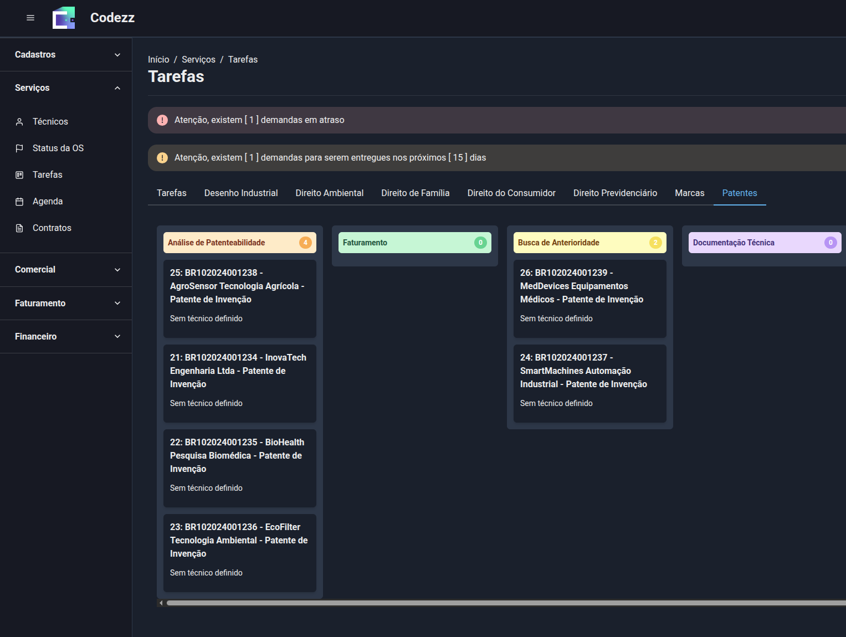Click the Codezz logo icon
Screen dimensions: 846x637
64,18
